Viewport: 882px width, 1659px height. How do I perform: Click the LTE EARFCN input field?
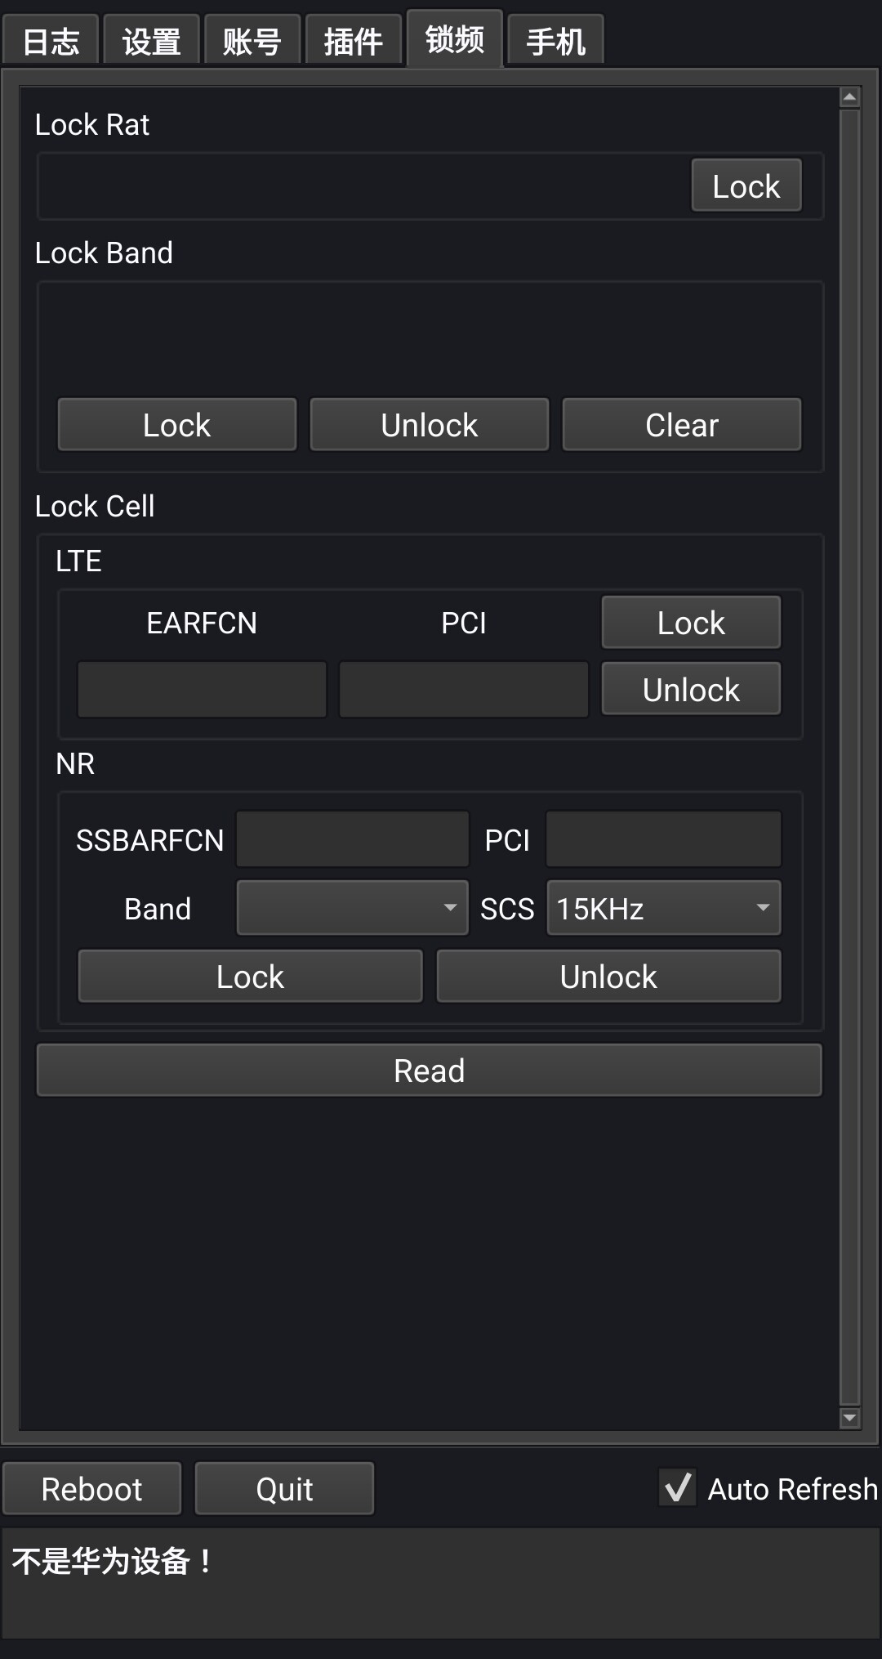pos(202,690)
